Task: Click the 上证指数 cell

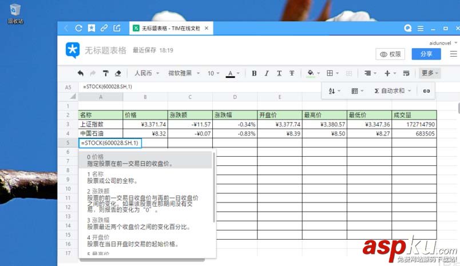Action: pos(100,124)
